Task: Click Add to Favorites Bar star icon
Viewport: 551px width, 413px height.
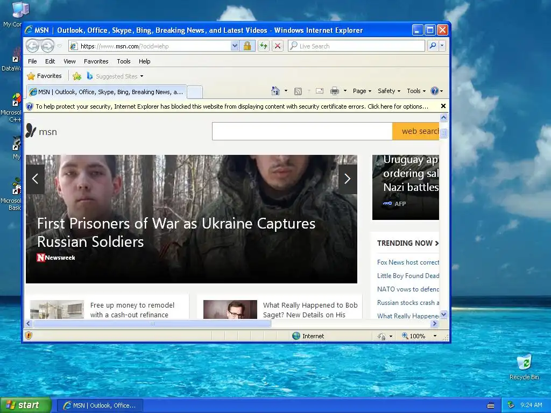Action: (77, 76)
